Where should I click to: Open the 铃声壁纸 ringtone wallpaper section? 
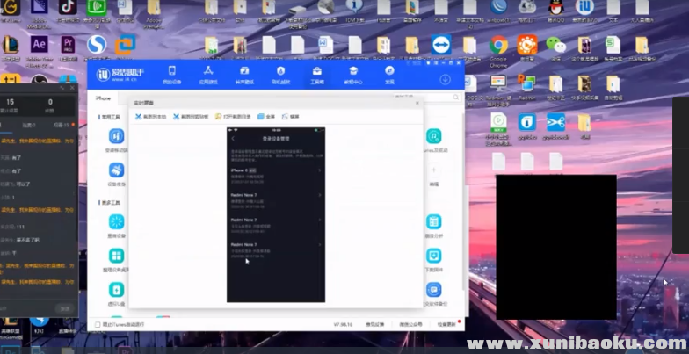pyautogui.click(x=244, y=74)
